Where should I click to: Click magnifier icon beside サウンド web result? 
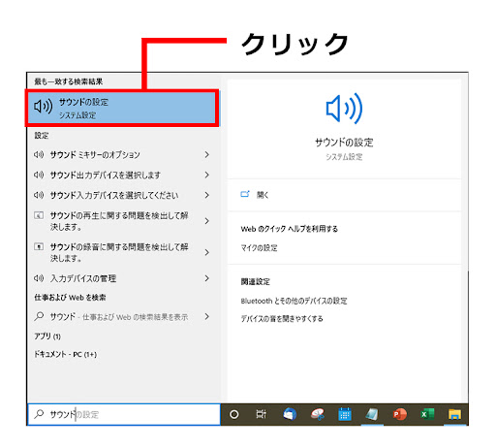pos(39,316)
